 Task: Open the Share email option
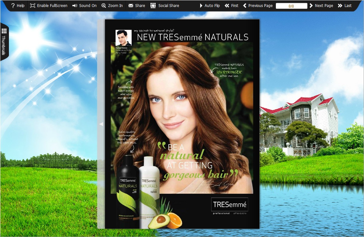pyautogui.click(x=137, y=6)
